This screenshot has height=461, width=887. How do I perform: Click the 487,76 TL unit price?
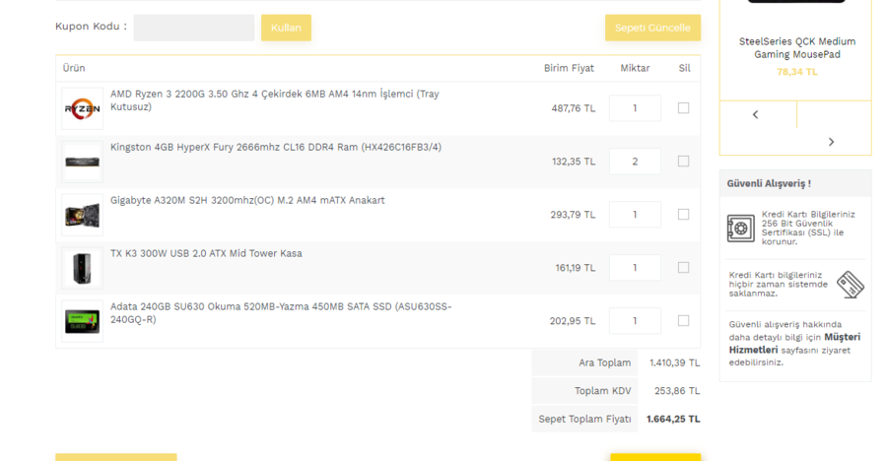573,108
